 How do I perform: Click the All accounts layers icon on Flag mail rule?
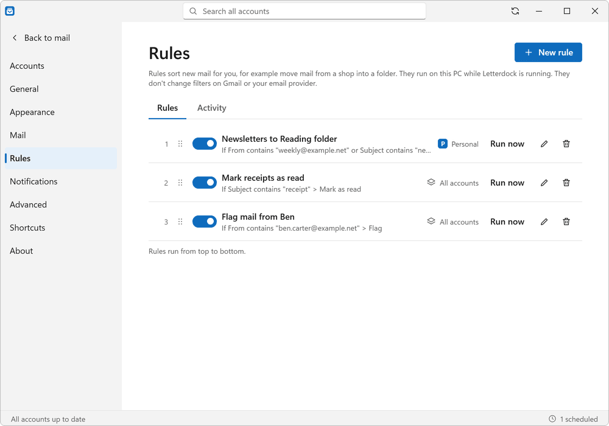coord(431,221)
